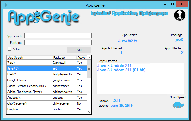Click the App Search input field

click(x=58, y=36)
